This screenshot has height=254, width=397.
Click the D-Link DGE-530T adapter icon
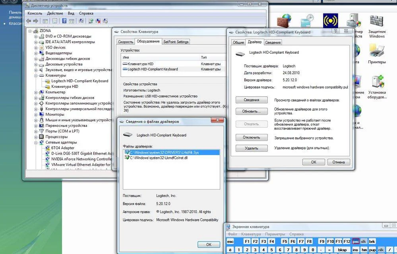(x=47, y=153)
